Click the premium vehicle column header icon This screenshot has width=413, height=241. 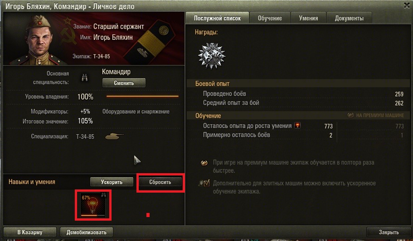350,115
